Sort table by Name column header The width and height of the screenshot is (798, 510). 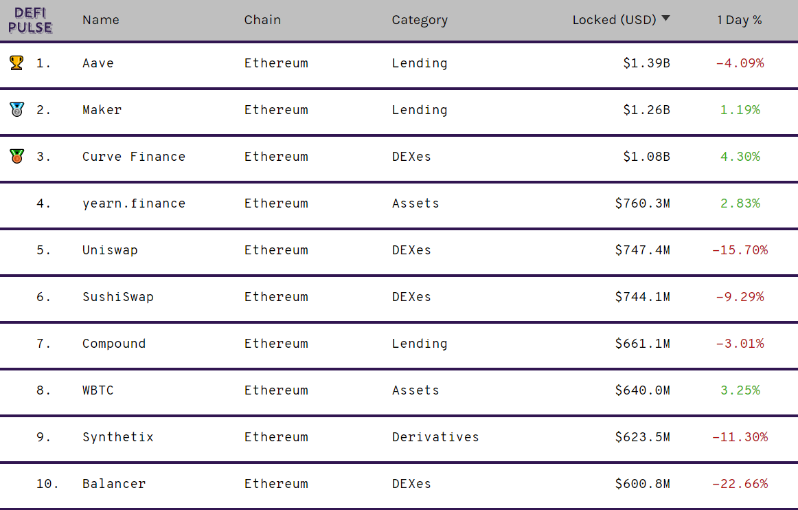click(101, 20)
